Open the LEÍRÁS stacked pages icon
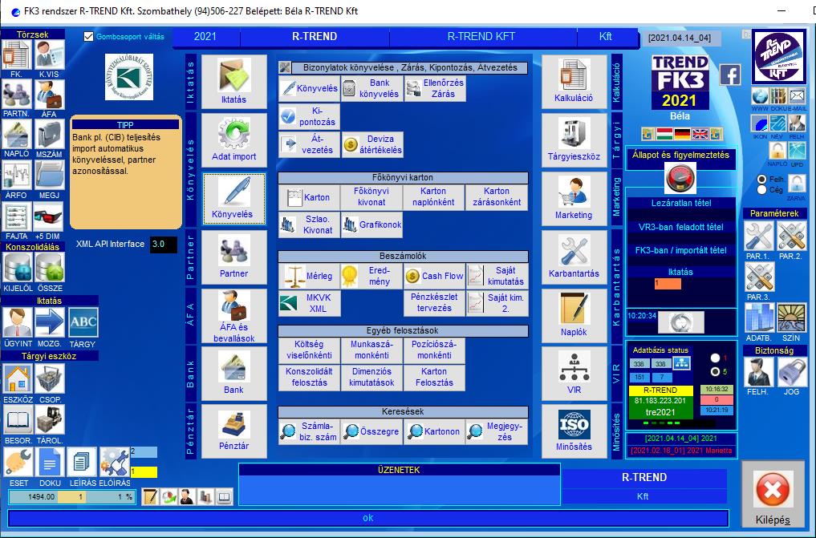This screenshot has width=816, height=538. click(x=82, y=462)
